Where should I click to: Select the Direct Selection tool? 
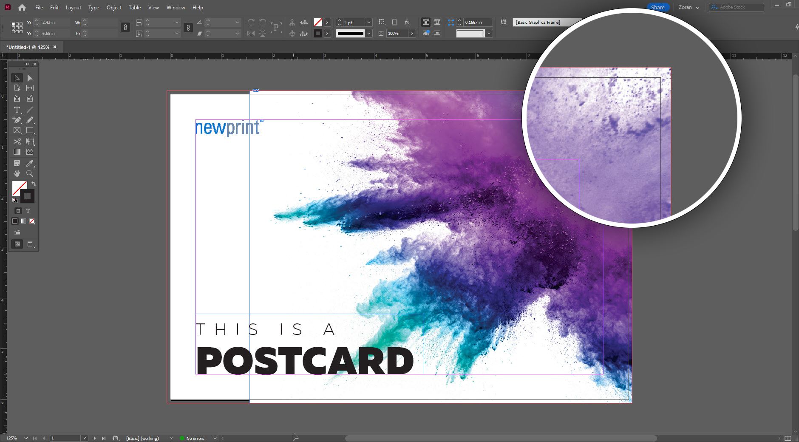30,78
